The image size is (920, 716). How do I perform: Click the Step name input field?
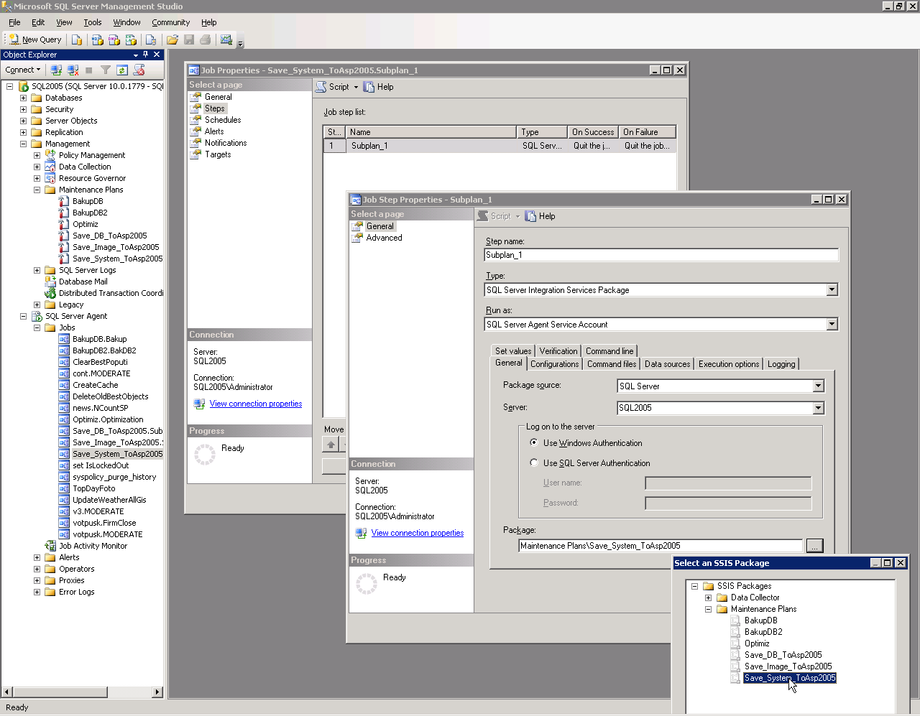661,255
